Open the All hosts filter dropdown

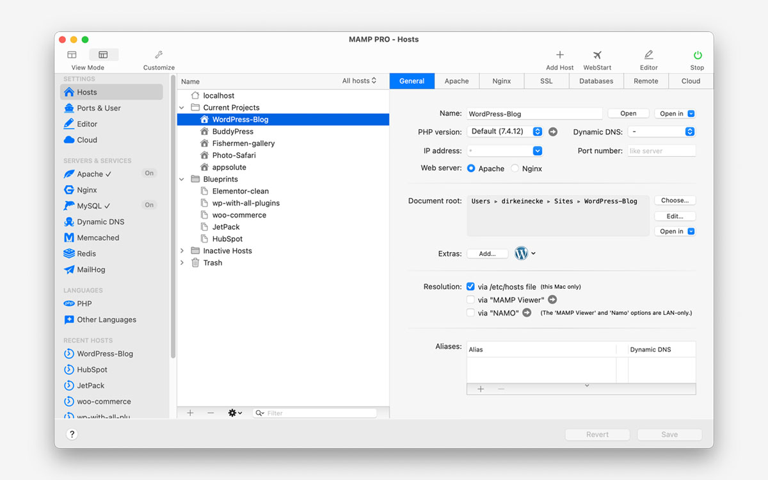coord(359,81)
